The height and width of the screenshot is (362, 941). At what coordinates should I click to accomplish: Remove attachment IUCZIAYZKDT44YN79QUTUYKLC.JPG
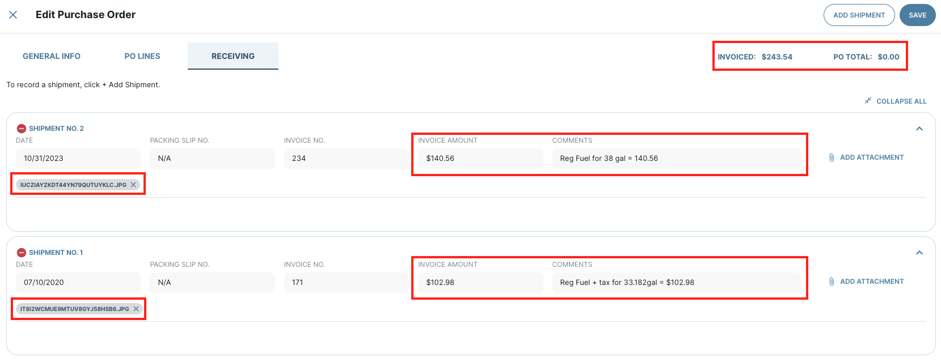point(133,185)
